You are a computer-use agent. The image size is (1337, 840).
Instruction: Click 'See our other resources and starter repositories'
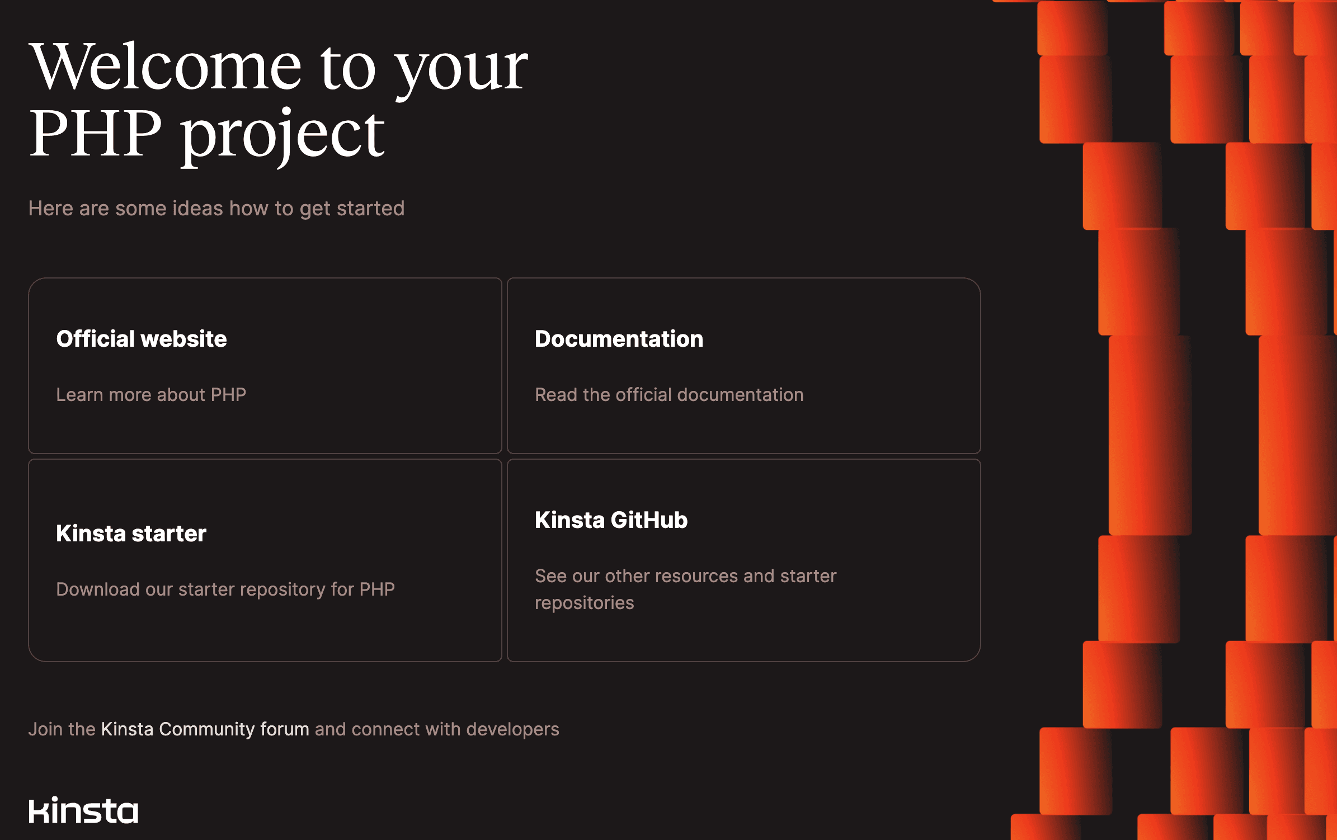[685, 588]
